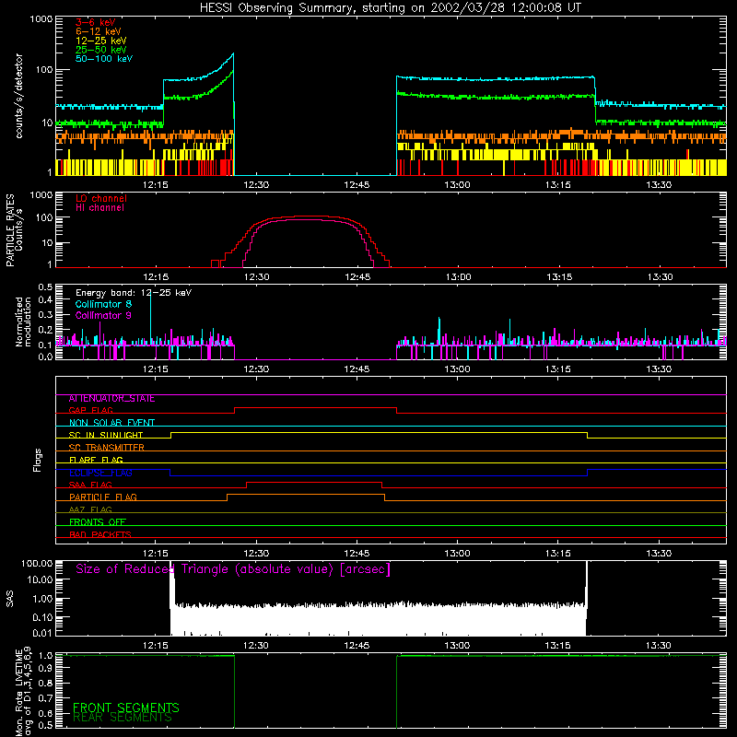Viewport: 737px width, 737px height.
Task: Select the blue ECLIPSE_FLAG label
Action: click(100, 473)
